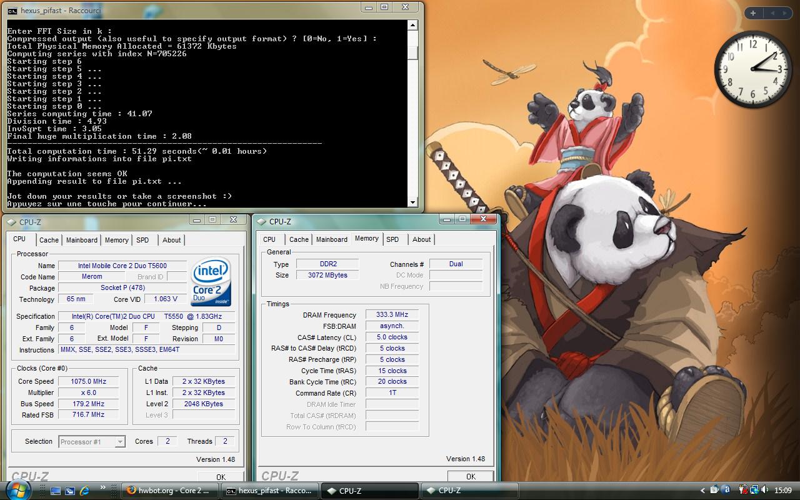Show hidden tray icons arrow
Viewport: 800px width, 500px height.
coord(702,491)
